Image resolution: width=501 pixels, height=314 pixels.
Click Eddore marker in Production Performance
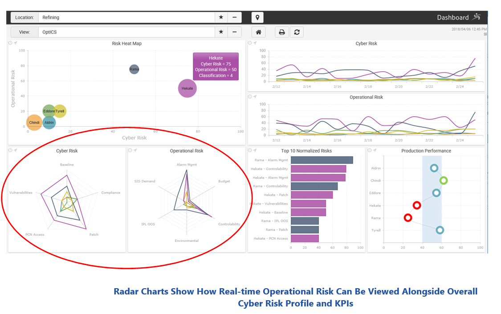point(436,193)
